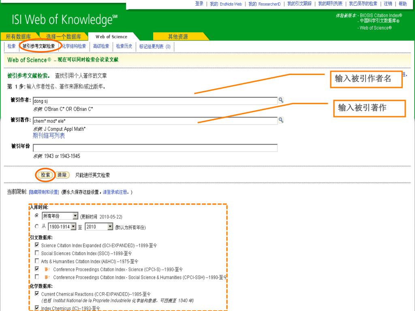Click the ISI Web of Knowledge logo

(x=64, y=20)
